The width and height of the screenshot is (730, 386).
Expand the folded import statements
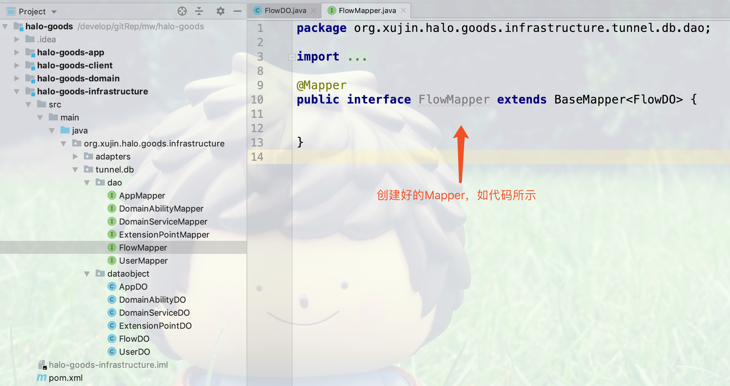tap(292, 57)
